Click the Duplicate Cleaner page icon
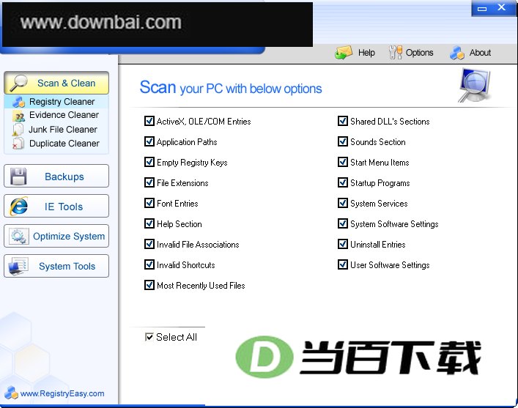 [x=18, y=144]
